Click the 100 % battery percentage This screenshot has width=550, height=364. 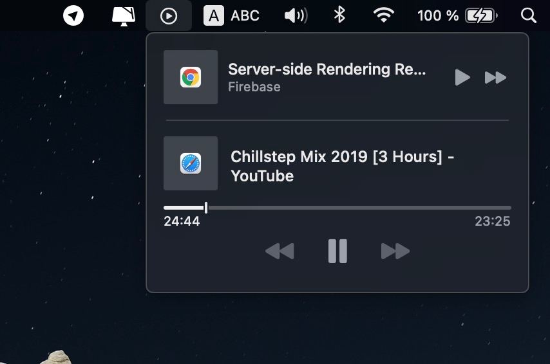(438, 16)
